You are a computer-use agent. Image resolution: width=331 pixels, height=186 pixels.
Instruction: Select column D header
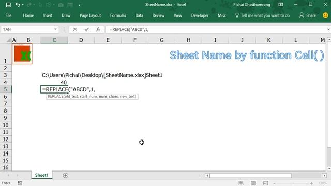pos(81,40)
